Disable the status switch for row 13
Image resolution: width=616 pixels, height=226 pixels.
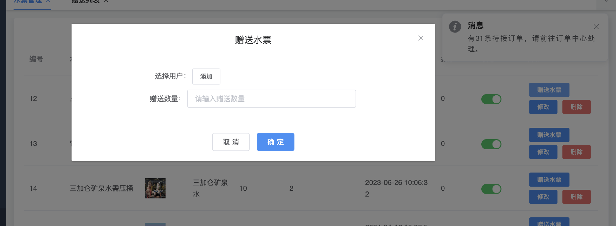pyautogui.click(x=491, y=144)
